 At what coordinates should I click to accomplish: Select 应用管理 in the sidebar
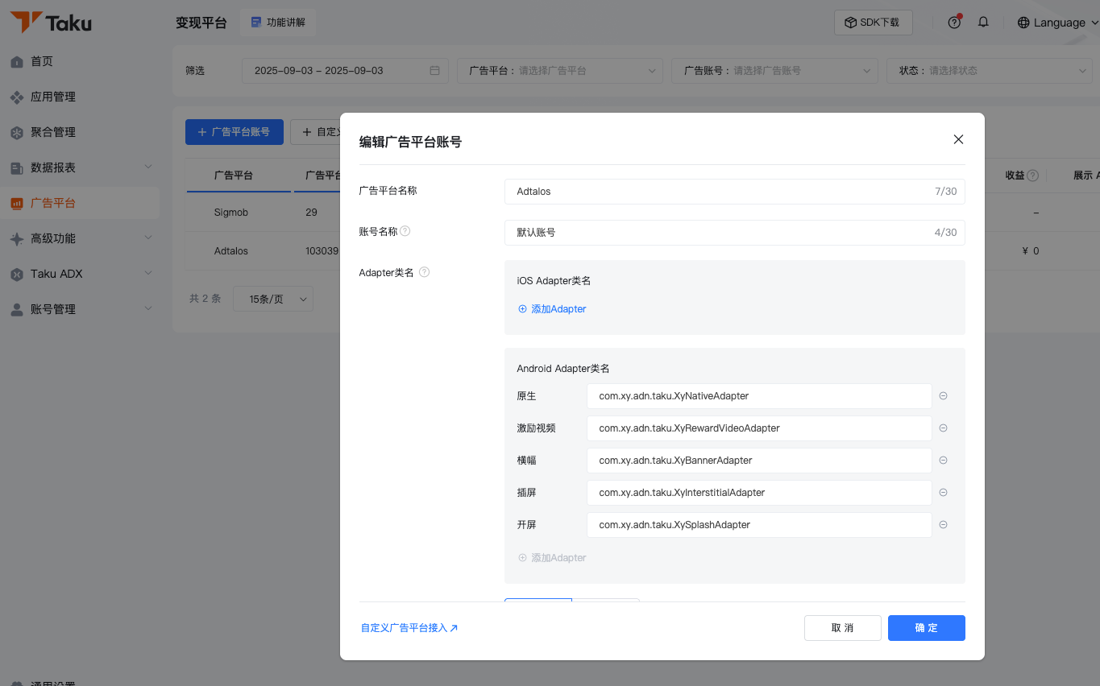(x=53, y=97)
